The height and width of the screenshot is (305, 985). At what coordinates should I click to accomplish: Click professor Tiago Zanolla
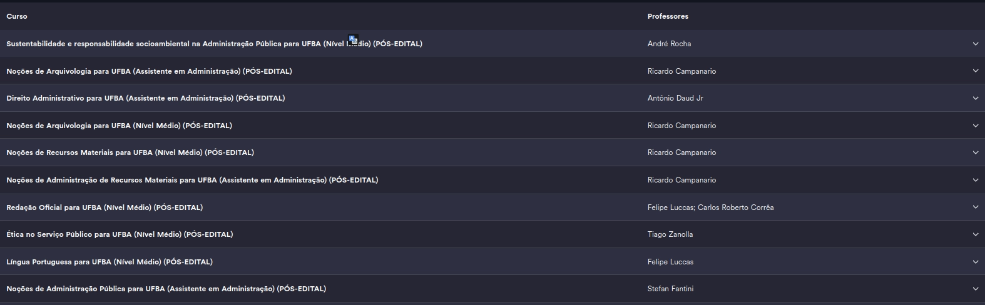click(x=670, y=234)
